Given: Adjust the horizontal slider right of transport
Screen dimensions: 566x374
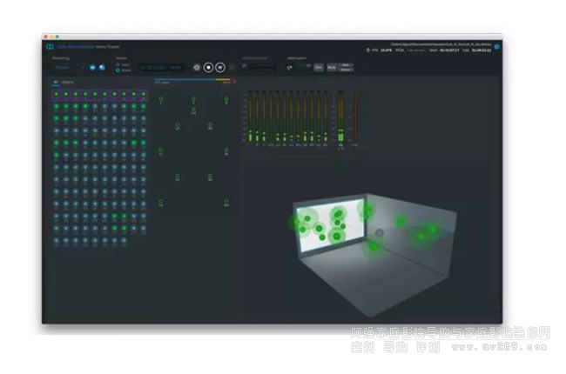Looking at the screenshot, I should click(x=259, y=67).
